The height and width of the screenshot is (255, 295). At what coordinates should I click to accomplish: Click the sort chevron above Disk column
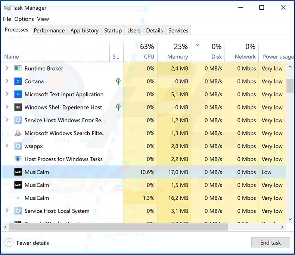click(197, 45)
